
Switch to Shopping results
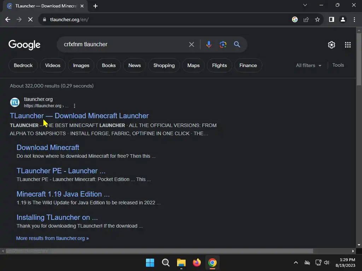coord(164,65)
